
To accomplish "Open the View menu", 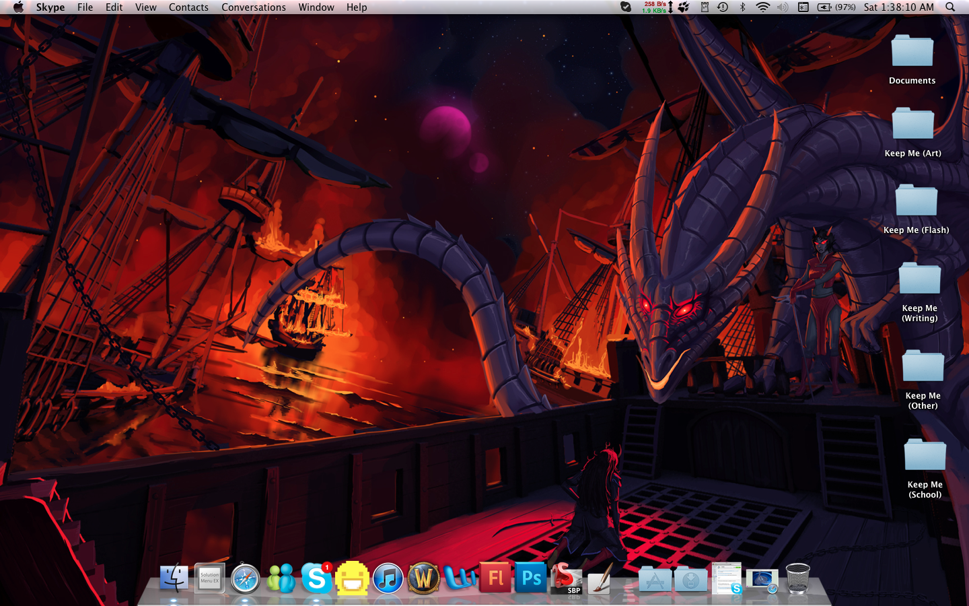I will pyautogui.click(x=146, y=7).
